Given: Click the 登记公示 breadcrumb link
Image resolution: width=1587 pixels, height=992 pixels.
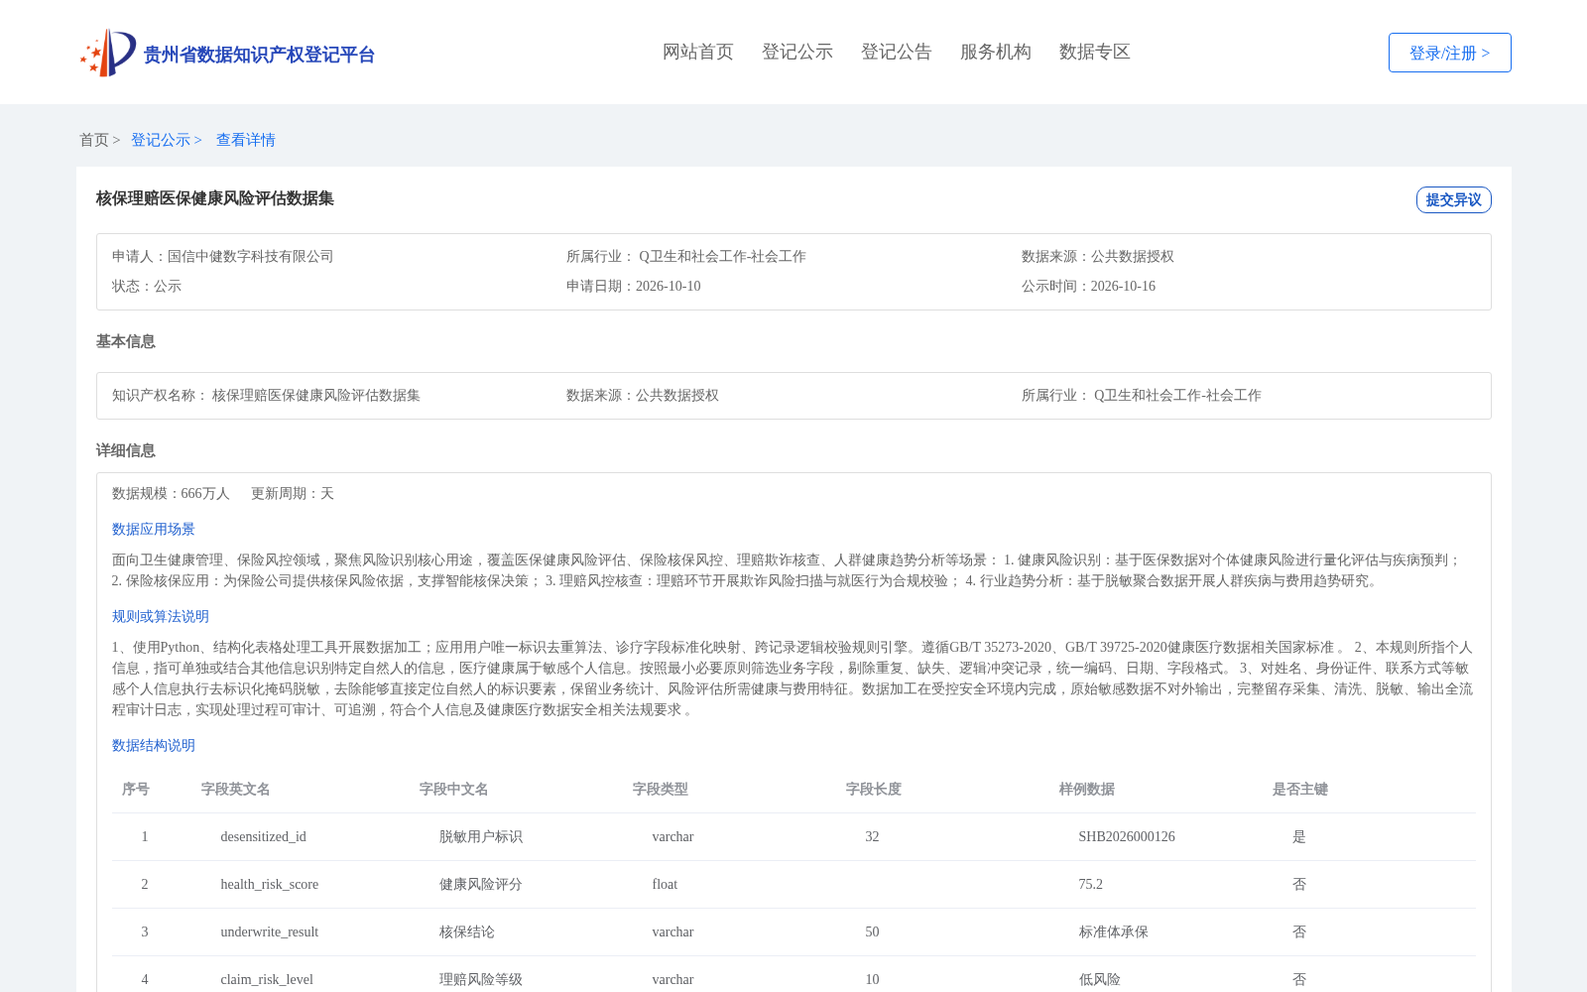Looking at the screenshot, I should tap(161, 140).
